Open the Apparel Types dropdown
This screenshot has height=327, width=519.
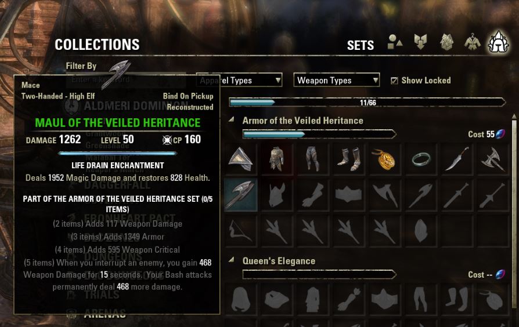239,81
